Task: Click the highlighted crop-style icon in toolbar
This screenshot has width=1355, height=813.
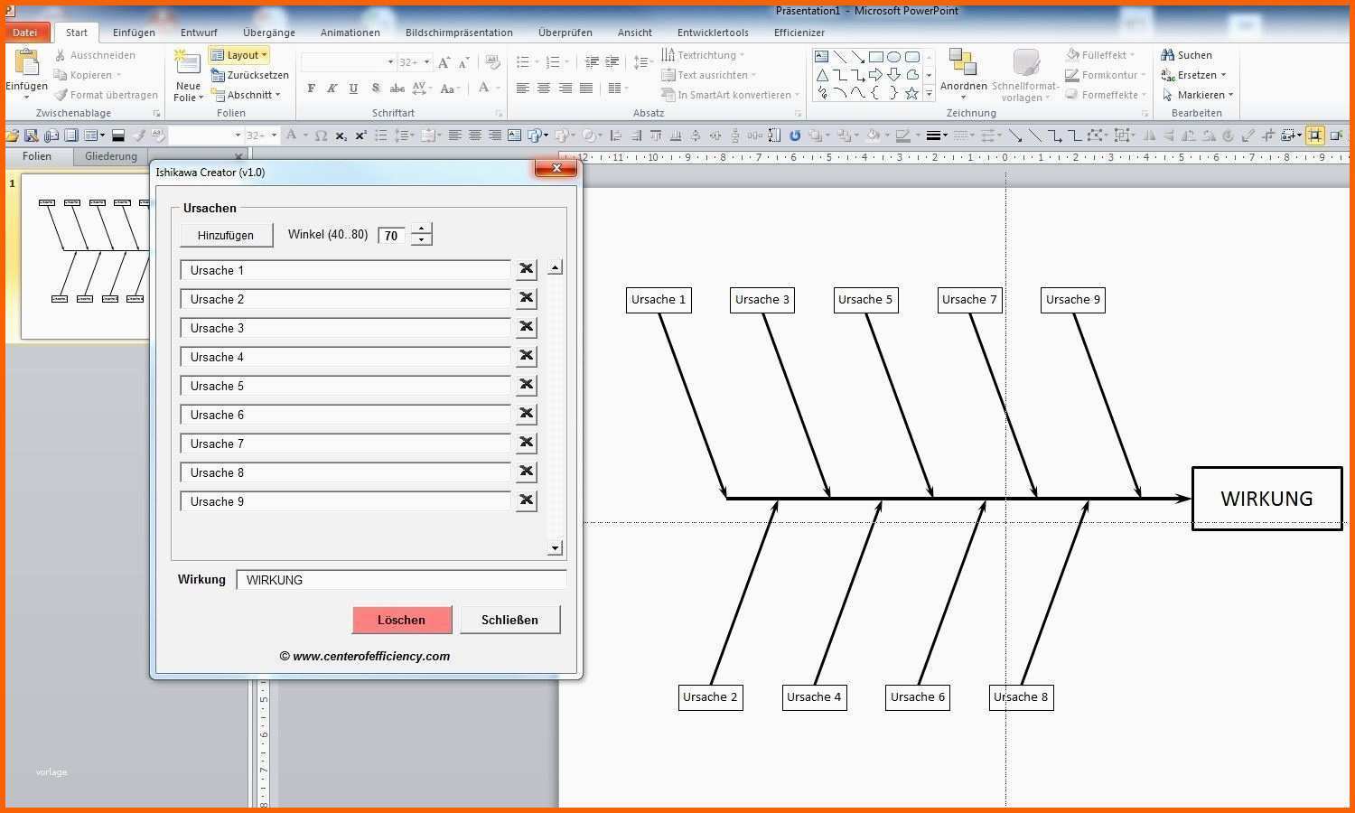Action: coord(1315,135)
